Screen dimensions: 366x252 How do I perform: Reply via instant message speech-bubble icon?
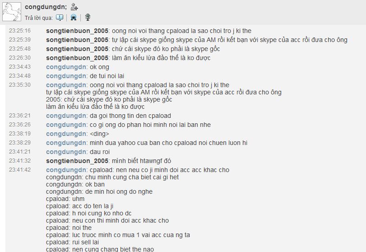pyautogui.click(x=60, y=18)
